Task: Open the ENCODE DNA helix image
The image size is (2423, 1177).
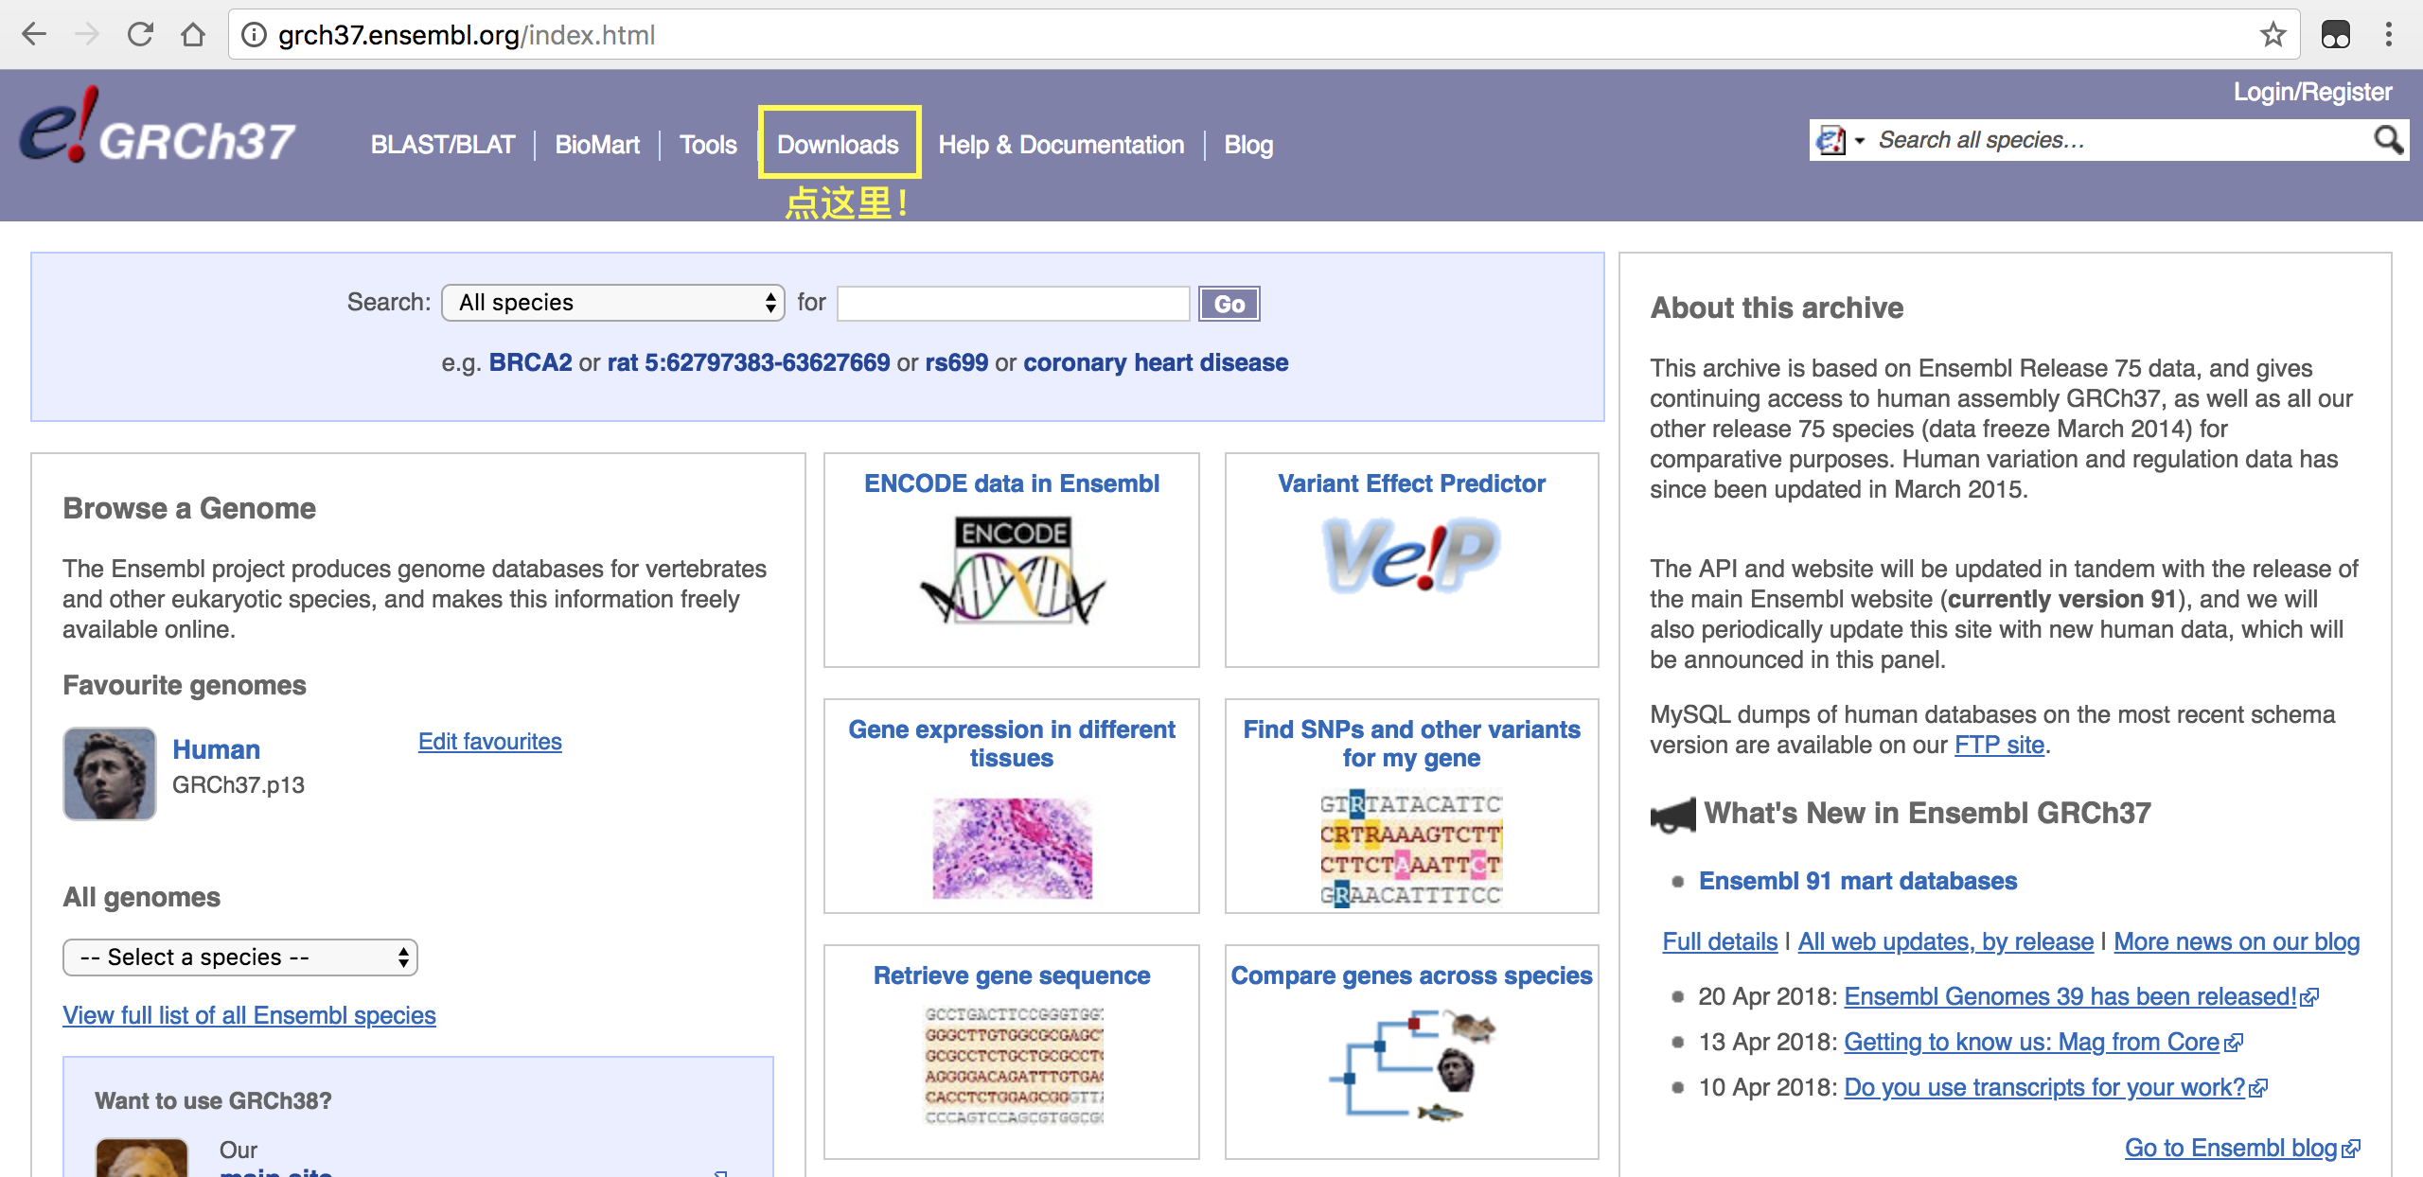Action: (x=1012, y=571)
